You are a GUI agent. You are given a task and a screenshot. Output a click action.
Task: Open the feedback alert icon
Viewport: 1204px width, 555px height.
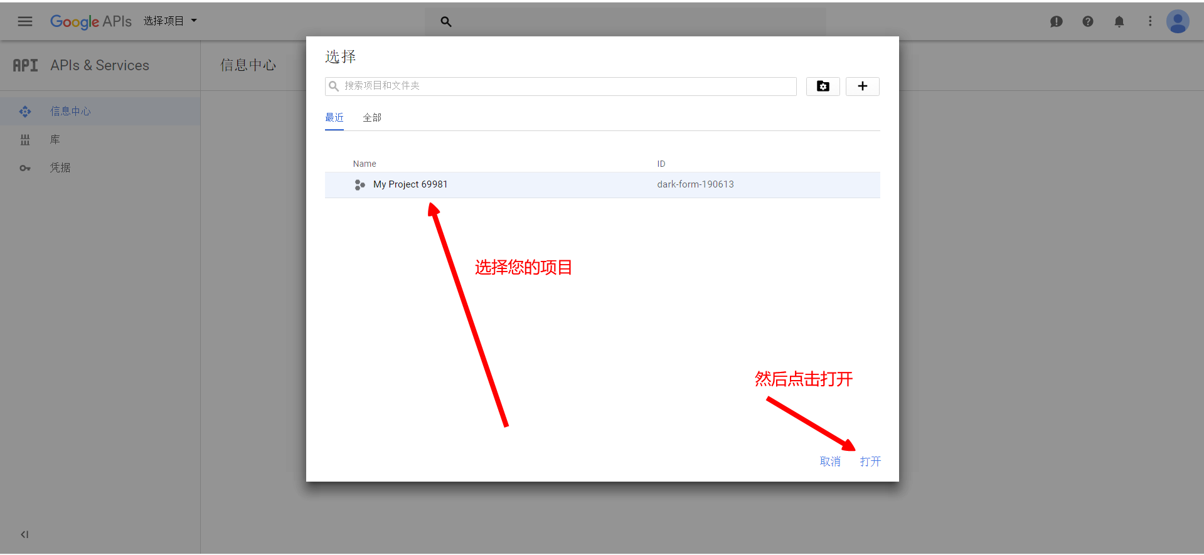tap(1057, 21)
